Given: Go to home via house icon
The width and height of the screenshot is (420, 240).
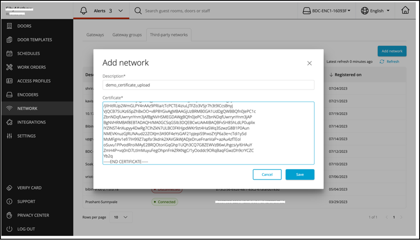Looking at the screenshot, I should pyautogui.click(x=405, y=10).
